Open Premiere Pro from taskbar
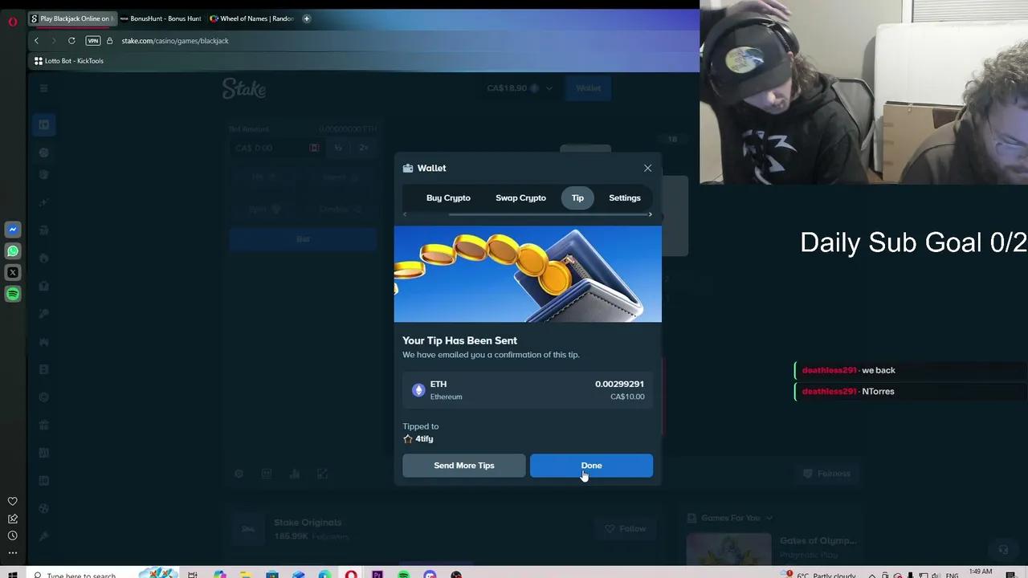This screenshot has width=1028, height=578. 377,575
